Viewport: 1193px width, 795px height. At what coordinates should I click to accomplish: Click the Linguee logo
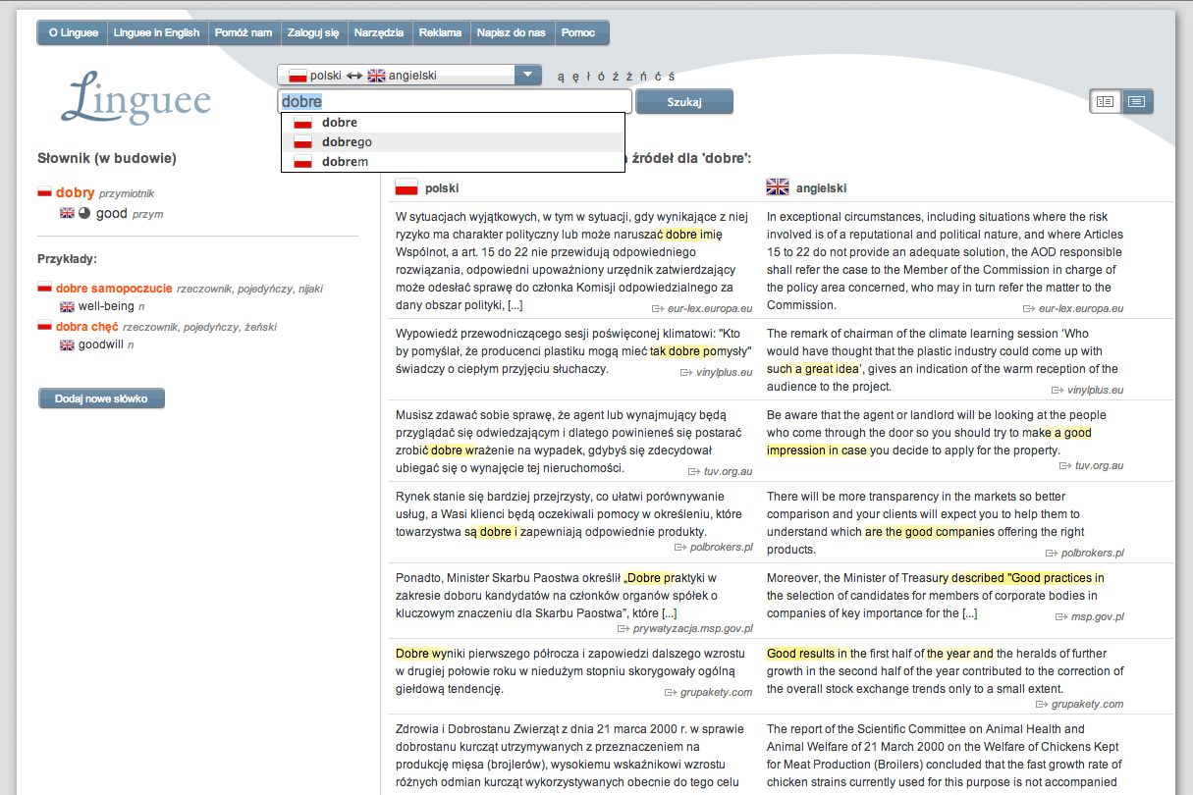coord(136,99)
